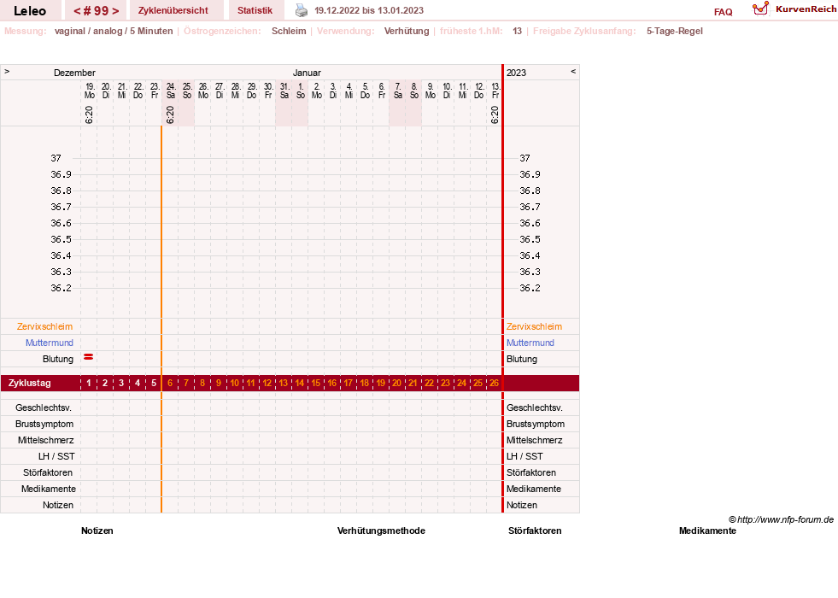Viewport: 838px width, 598px height.
Task: Click the früheste 1.hM value 13
Action: (517, 31)
